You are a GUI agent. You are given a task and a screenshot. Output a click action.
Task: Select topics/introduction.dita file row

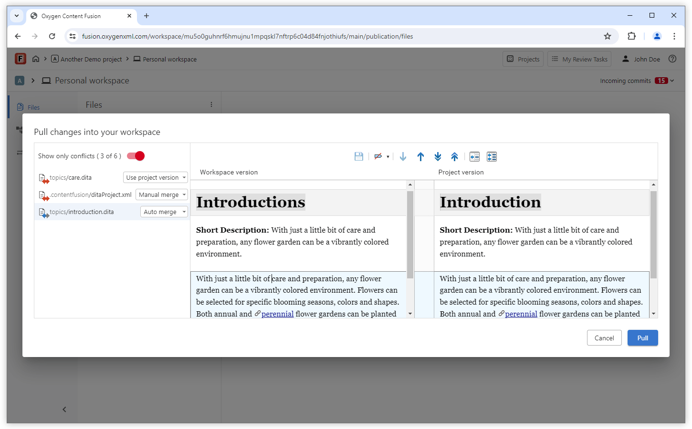tap(112, 212)
